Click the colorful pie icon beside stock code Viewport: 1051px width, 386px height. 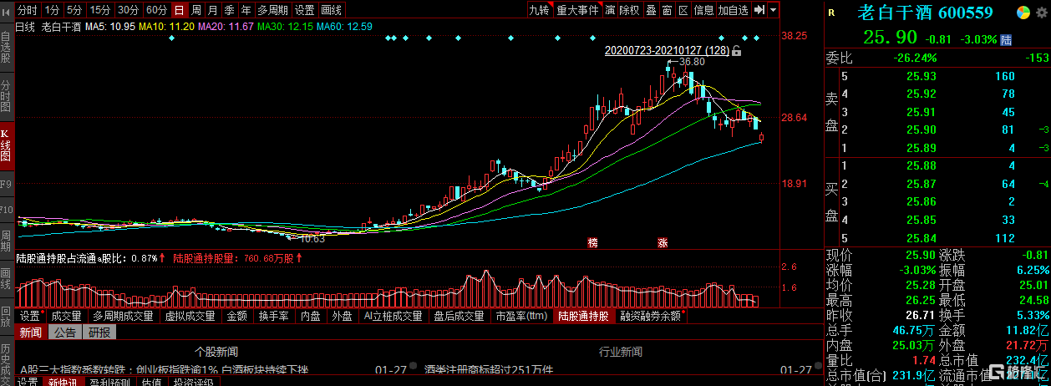pos(1023,12)
